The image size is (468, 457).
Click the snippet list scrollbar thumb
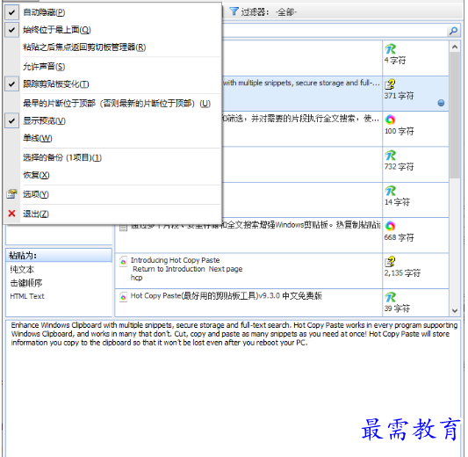tap(455, 115)
